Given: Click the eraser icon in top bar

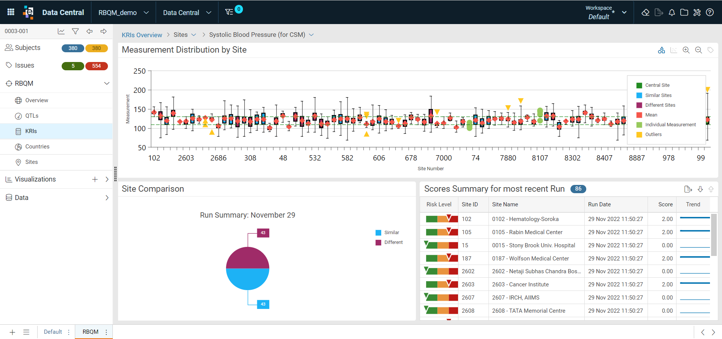Looking at the screenshot, I should 645,12.
